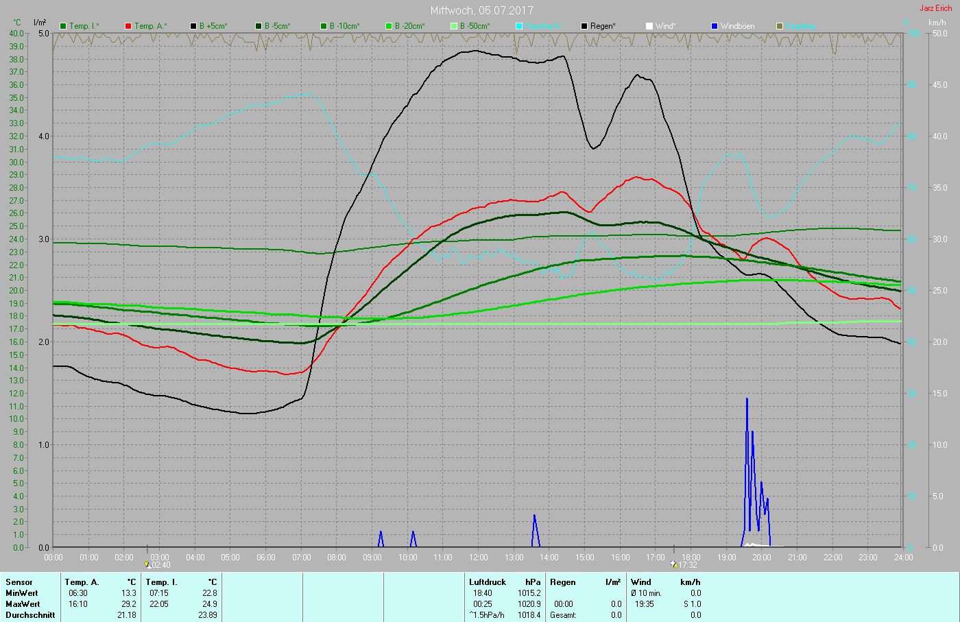Click the B -20cm legend square
This screenshot has width=960, height=622.
[x=389, y=26]
